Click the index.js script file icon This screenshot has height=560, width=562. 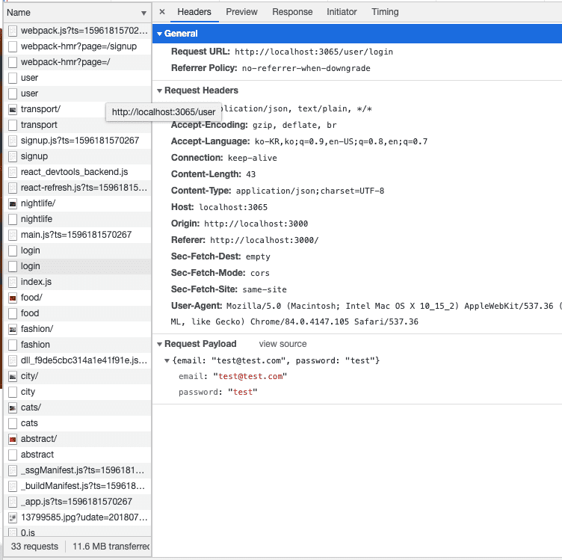tap(13, 282)
